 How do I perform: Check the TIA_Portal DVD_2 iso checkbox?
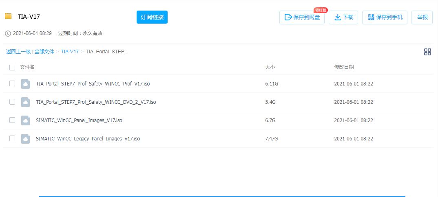click(12, 102)
